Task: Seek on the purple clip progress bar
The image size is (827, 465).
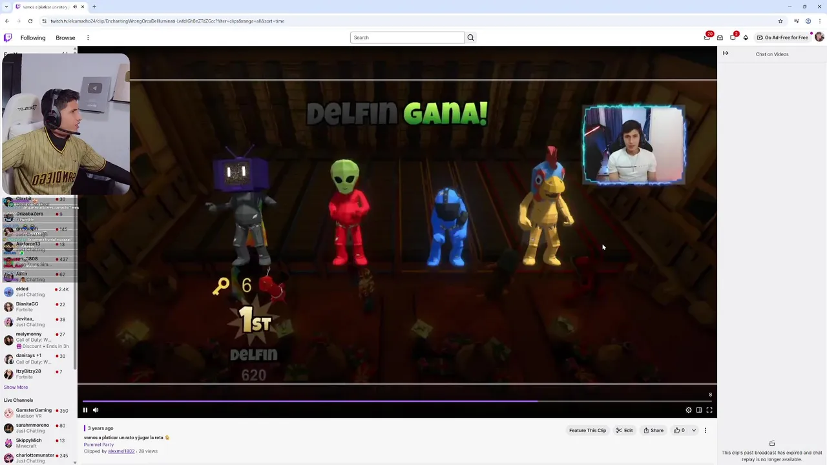Action: coord(397,401)
